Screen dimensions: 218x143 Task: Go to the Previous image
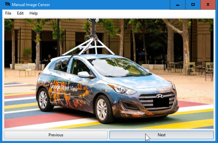coord(56,135)
